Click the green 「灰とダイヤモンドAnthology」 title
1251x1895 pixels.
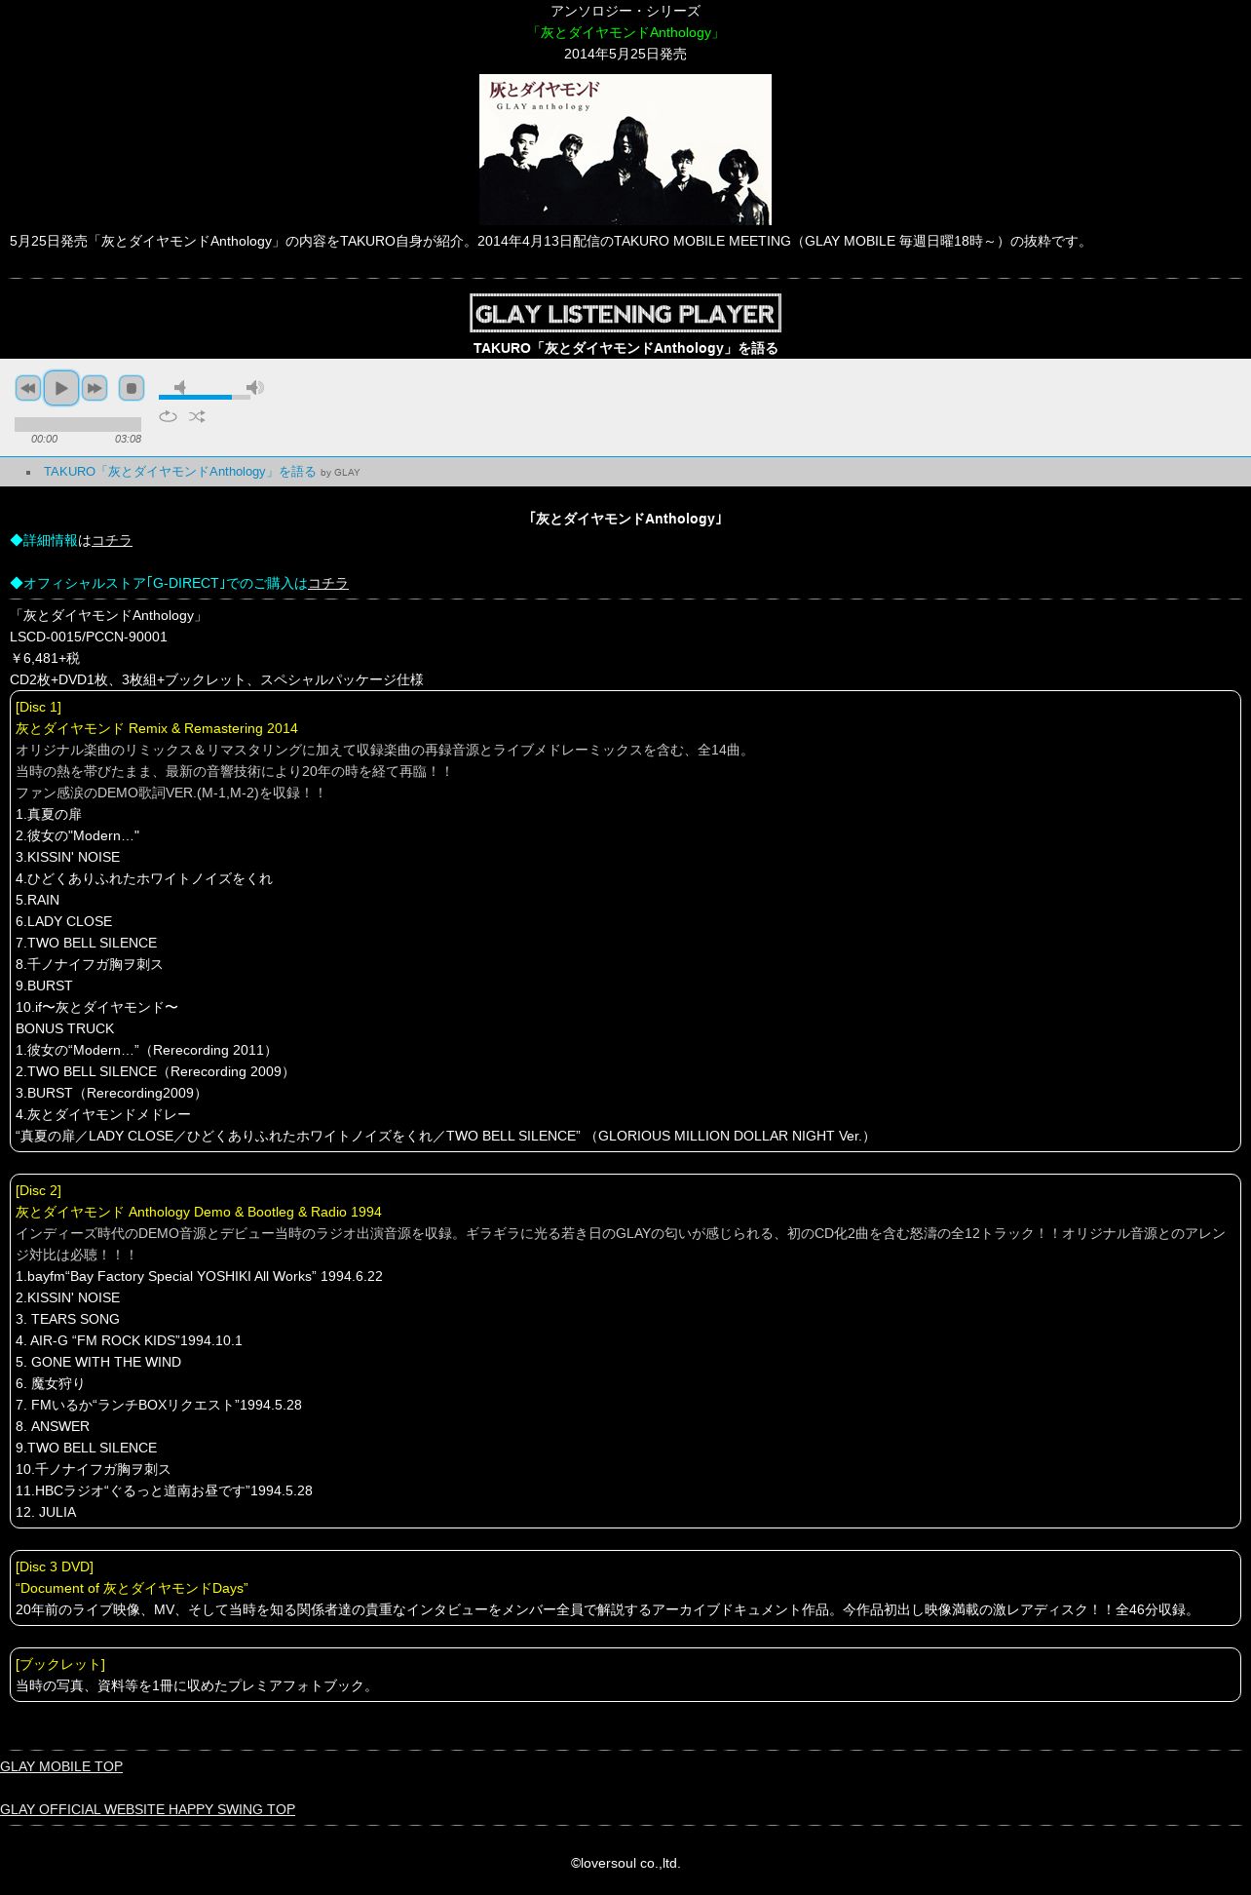(x=625, y=32)
